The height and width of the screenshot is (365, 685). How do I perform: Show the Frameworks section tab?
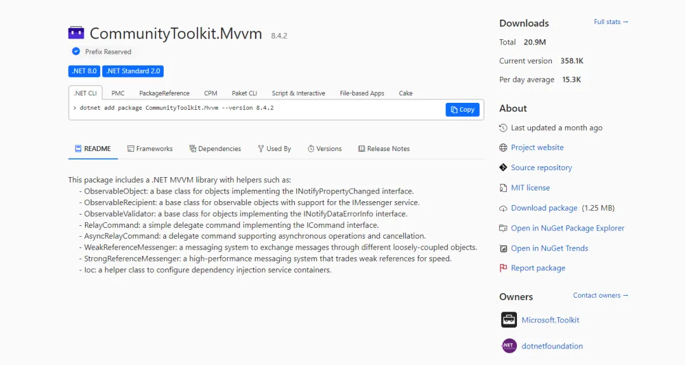(150, 149)
